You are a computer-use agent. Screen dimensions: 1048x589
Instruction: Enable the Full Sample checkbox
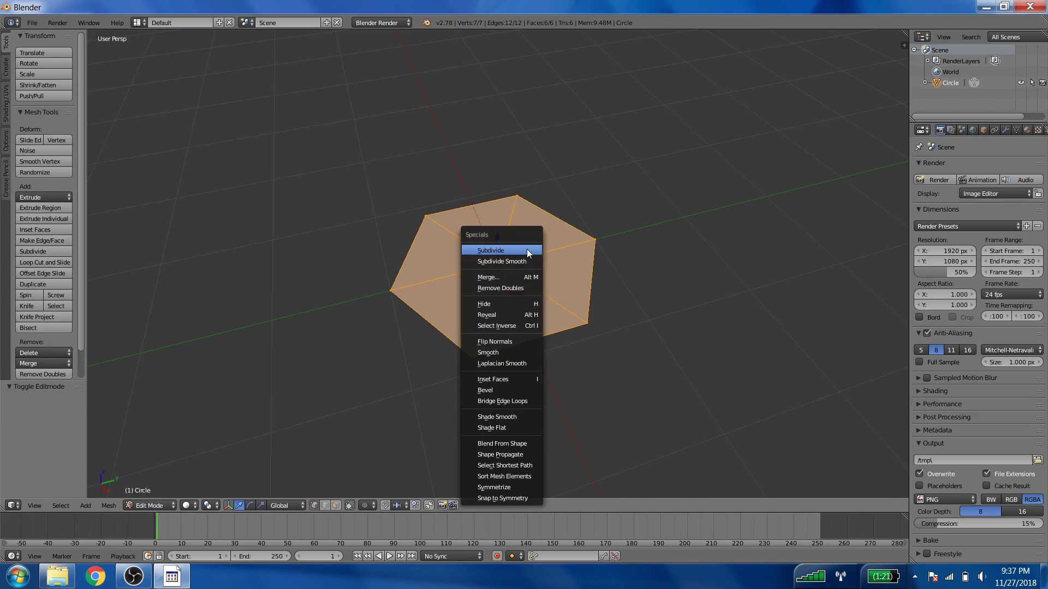pos(919,362)
